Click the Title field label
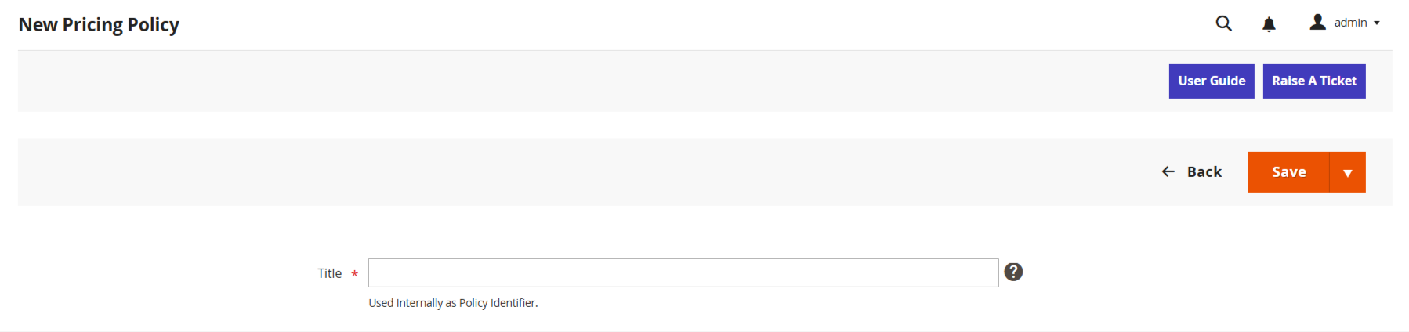The width and height of the screenshot is (1409, 332). (329, 273)
